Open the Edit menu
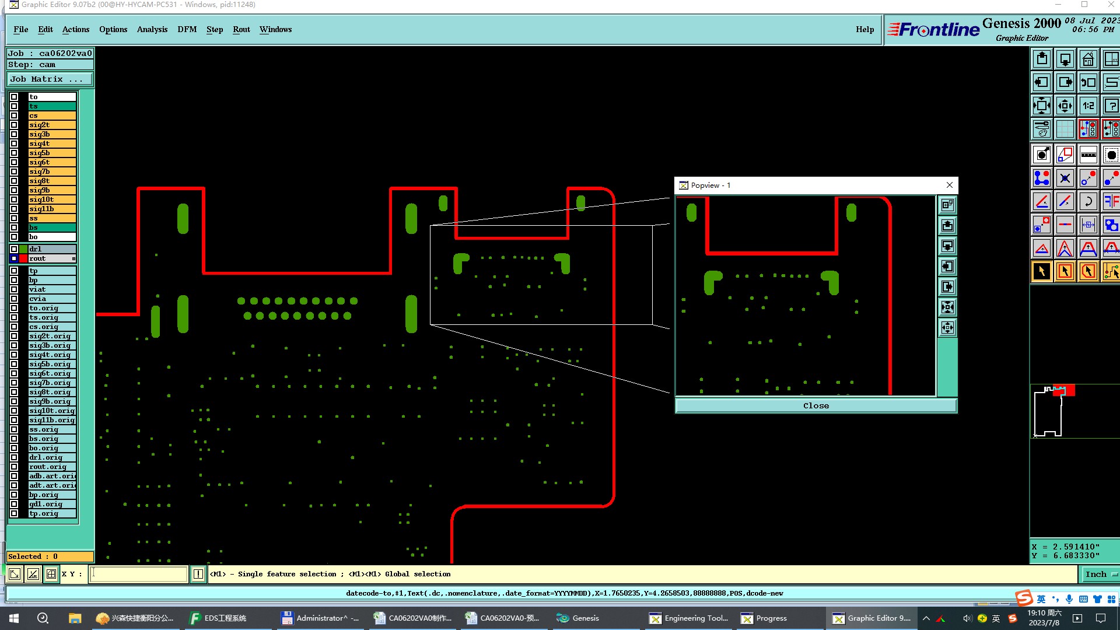This screenshot has height=630, width=1120. (x=45, y=29)
